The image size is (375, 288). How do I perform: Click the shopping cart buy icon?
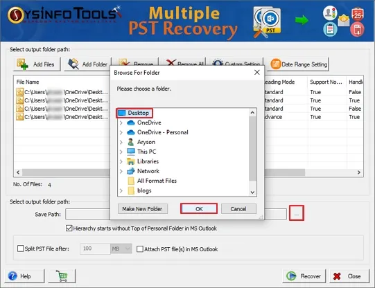[x=62, y=276]
